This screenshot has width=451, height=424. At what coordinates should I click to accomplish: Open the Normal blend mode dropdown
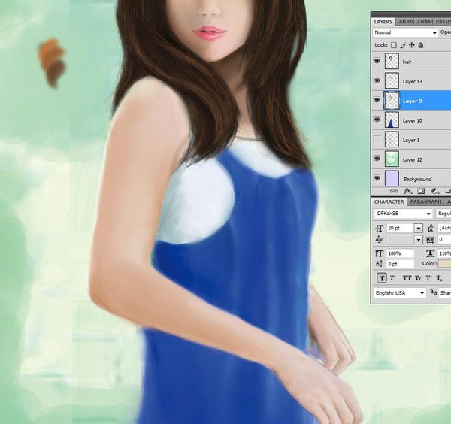pyautogui.click(x=405, y=32)
